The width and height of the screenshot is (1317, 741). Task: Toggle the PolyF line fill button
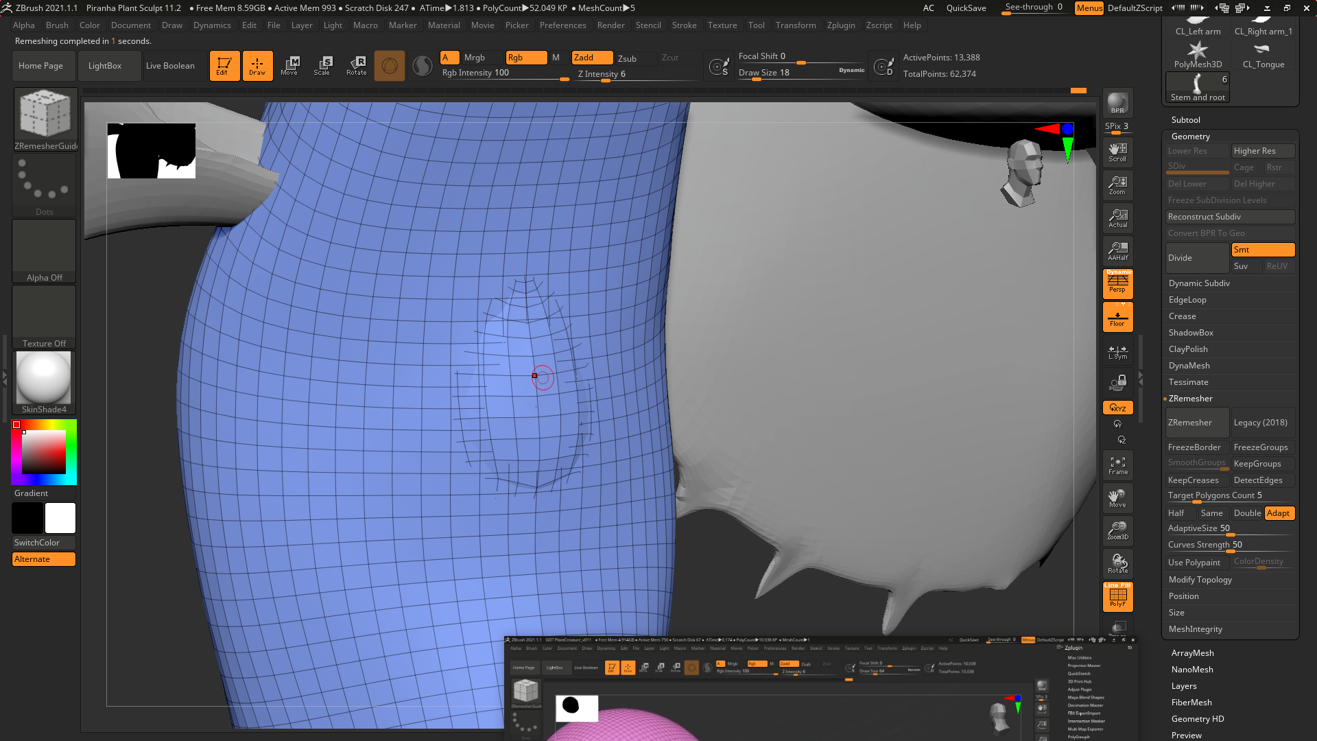1117,596
